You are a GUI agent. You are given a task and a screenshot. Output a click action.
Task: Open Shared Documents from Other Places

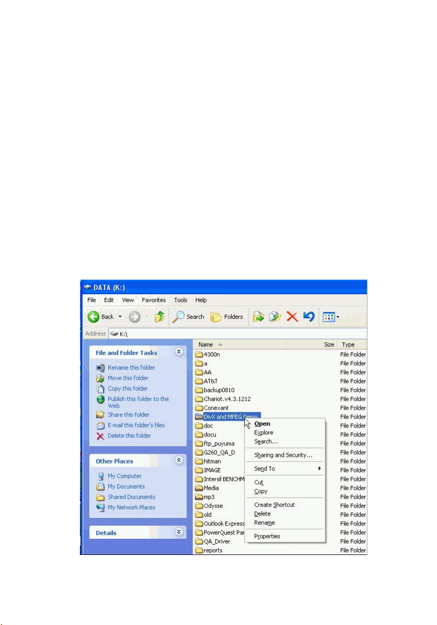click(131, 496)
